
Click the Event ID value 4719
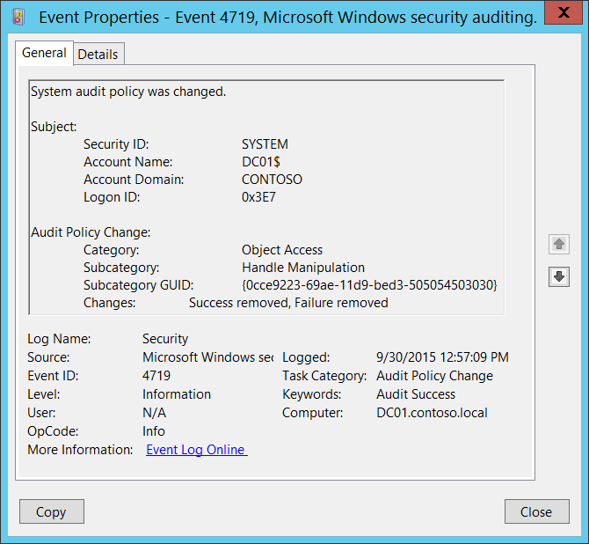[156, 376]
